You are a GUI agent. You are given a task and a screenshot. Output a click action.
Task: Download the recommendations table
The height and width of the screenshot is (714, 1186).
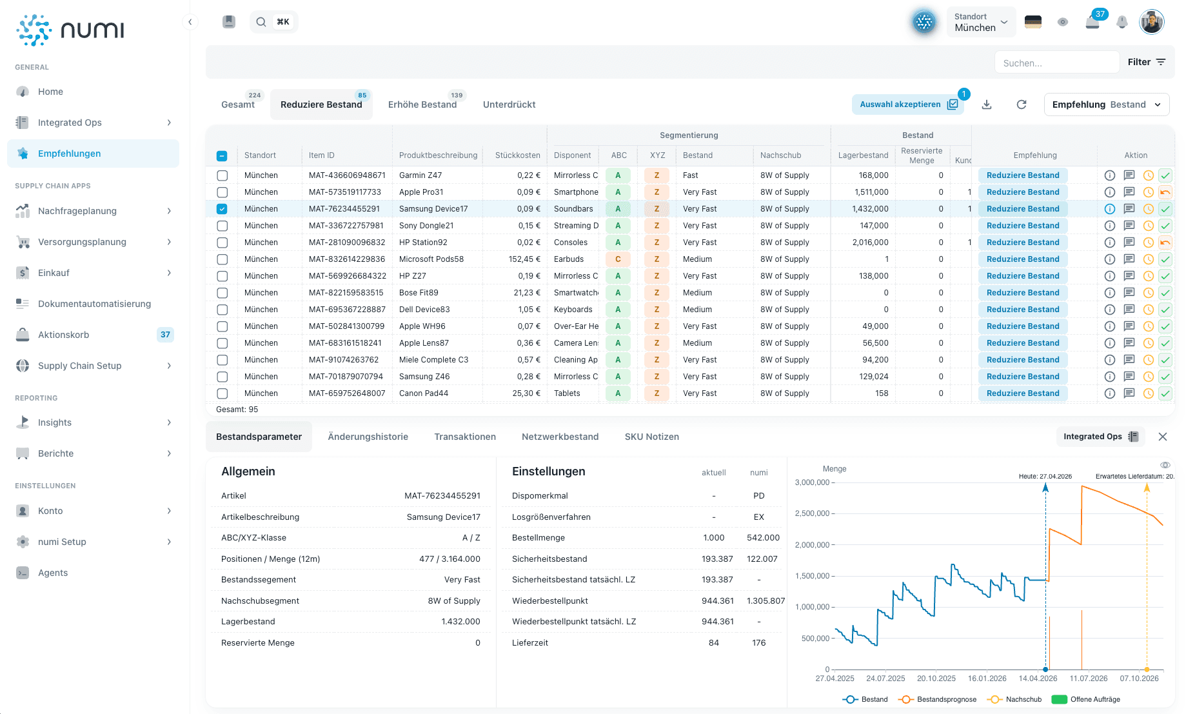click(987, 104)
